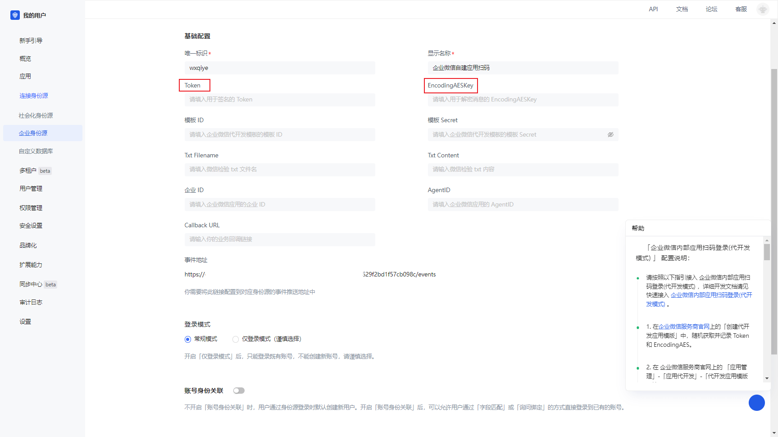Open 社会化身份源 in the sidebar
Screen dimensions: 778x437
point(36,115)
